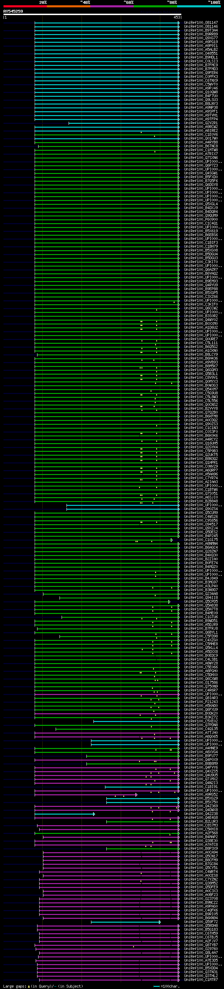Select the UniRef100_C1G175 hit name

click(201, 540)
